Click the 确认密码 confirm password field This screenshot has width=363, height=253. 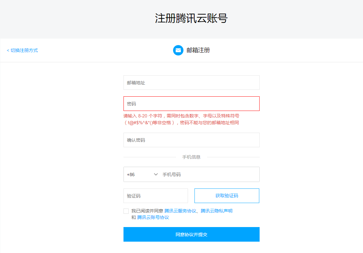tap(191, 140)
